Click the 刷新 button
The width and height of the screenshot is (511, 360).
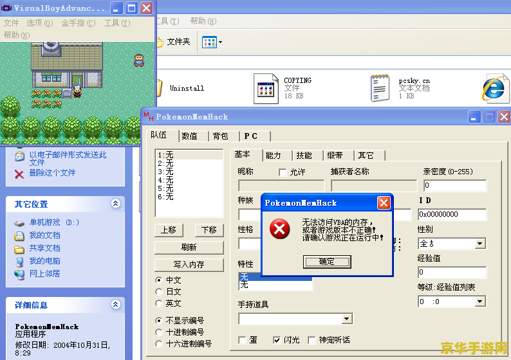coord(189,248)
